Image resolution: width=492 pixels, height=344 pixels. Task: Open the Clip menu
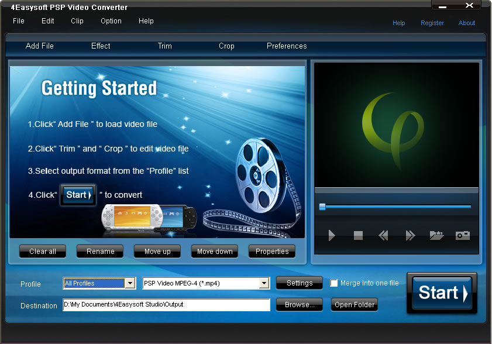point(77,21)
